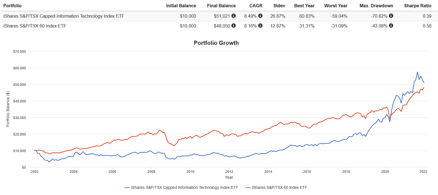Select the Worst Year column header
Image resolution: width=438 pixels, height=195 pixels.
point(335,6)
